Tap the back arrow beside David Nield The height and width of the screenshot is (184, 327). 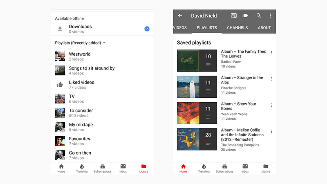[180, 16]
